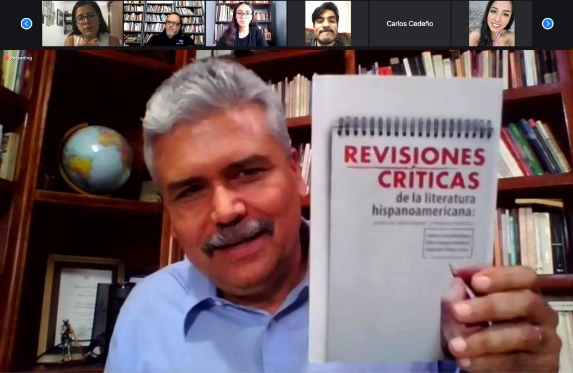Click the globe on the bookshelf
The width and height of the screenshot is (573, 373).
(x=96, y=159)
